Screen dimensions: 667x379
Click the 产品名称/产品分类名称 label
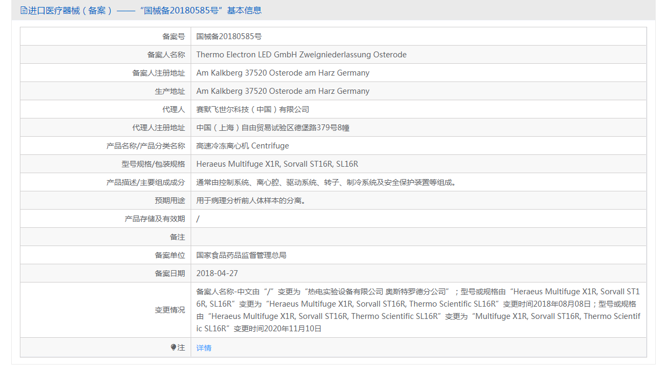tap(146, 146)
